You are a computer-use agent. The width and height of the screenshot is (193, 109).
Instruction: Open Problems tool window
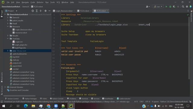point(72,99)
